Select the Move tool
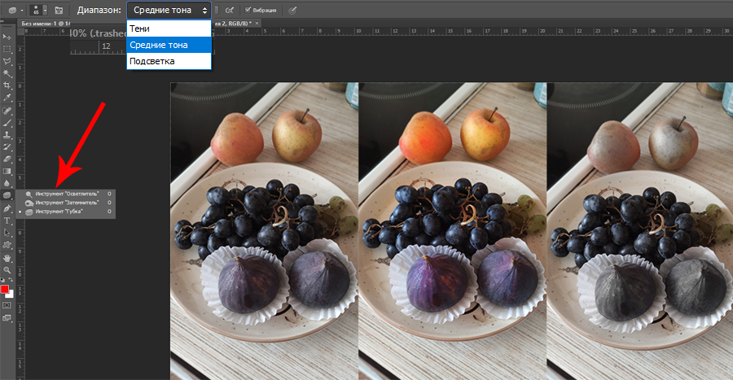Image resolution: width=733 pixels, height=380 pixels. click(x=7, y=37)
